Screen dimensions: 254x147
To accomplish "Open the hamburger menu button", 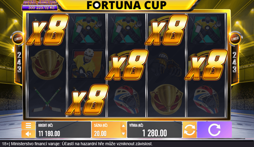I will coord(28,125).
